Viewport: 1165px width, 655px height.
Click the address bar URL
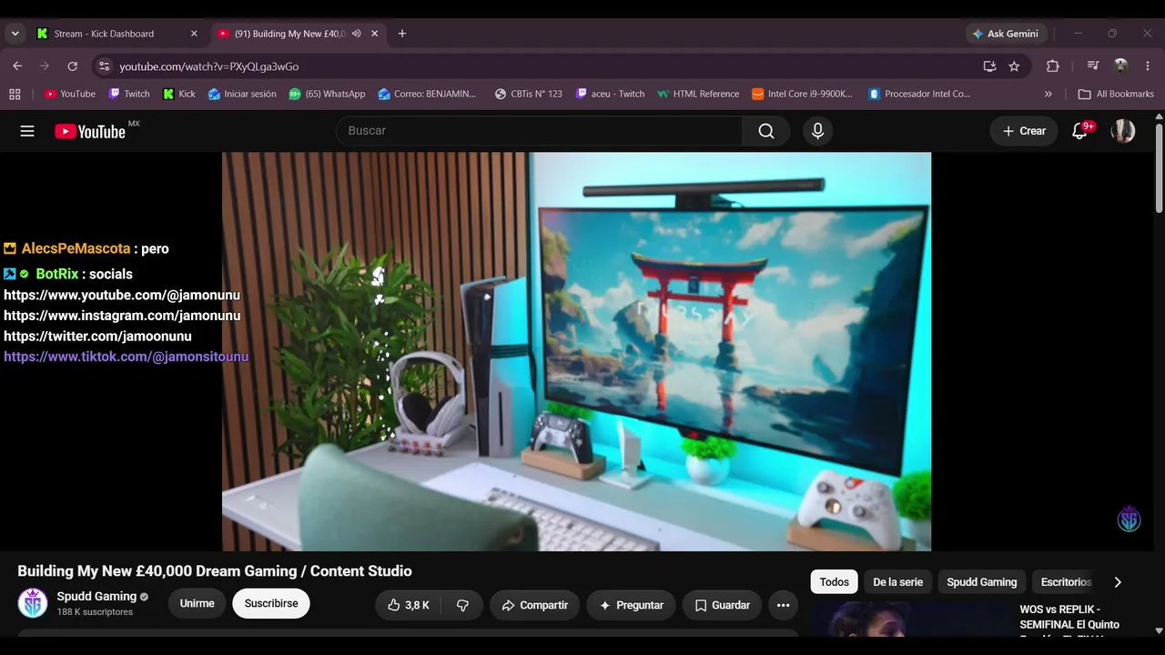(208, 66)
